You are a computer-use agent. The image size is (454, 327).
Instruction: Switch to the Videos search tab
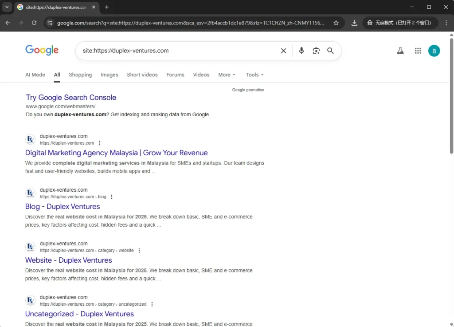click(201, 75)
